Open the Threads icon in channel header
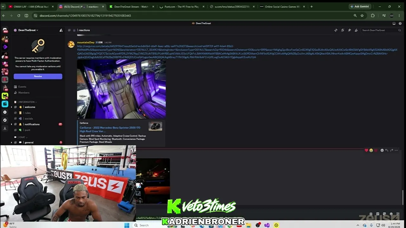The width and height of the screenshot is (406, 228). (x=336, y=30)
